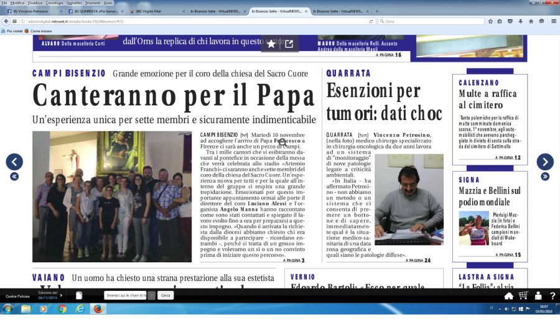Viewport: 560px width, 327px height.
Task: Open Cookie Policies link
Action: click(17, 297)
